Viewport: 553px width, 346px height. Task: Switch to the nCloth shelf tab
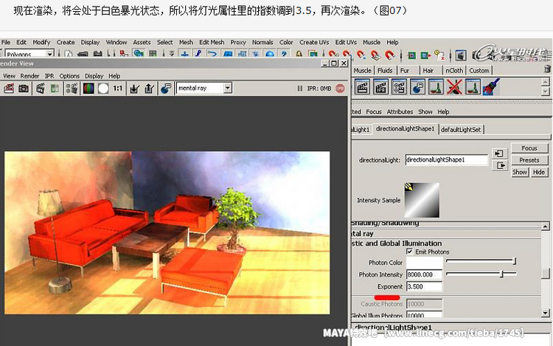[454, 71]
